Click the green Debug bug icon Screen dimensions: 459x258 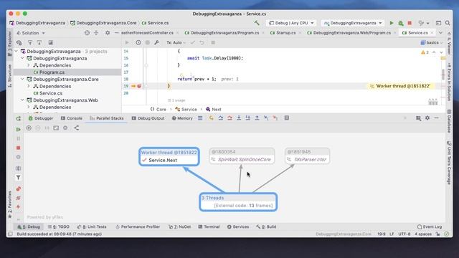click(401, 23)
